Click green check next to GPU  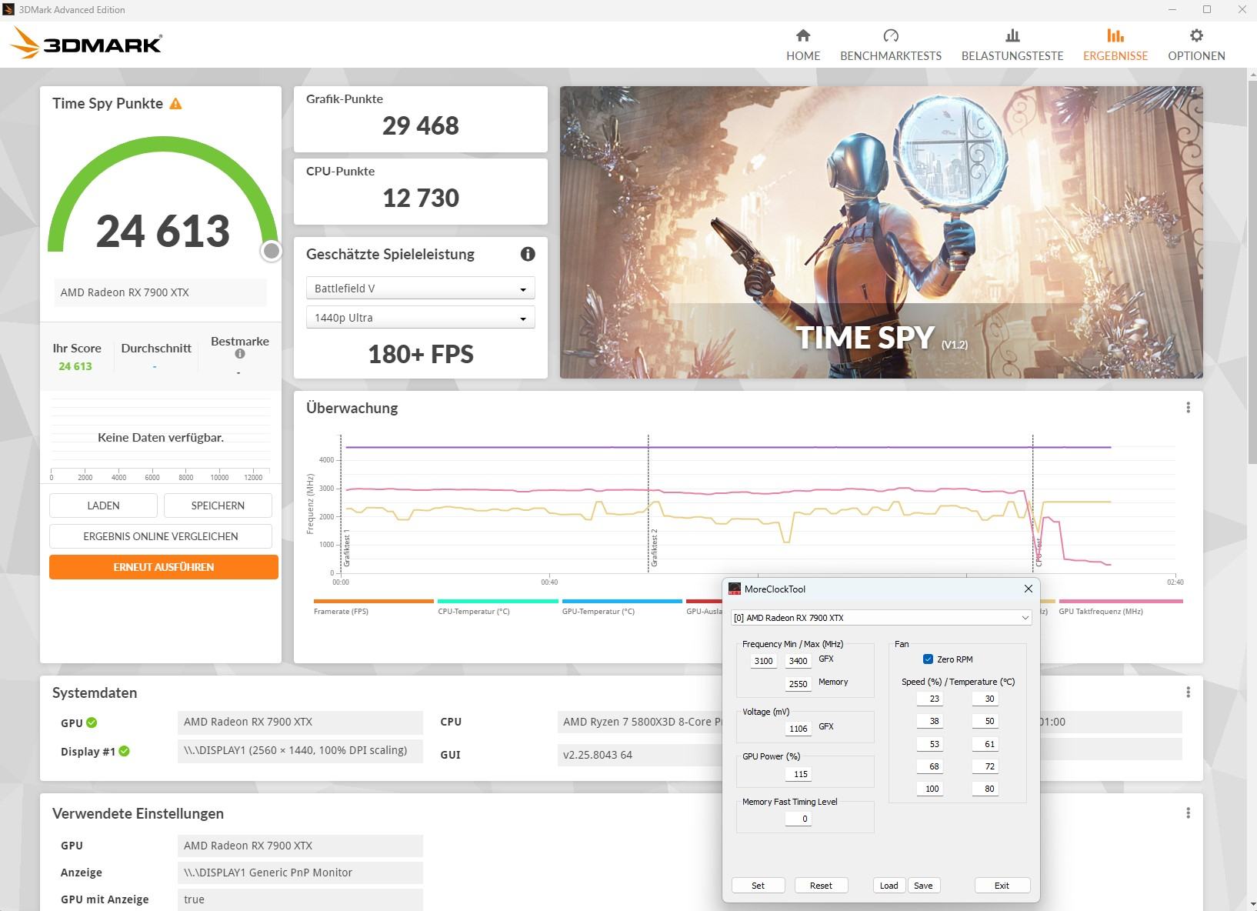(x=92, y=722)
